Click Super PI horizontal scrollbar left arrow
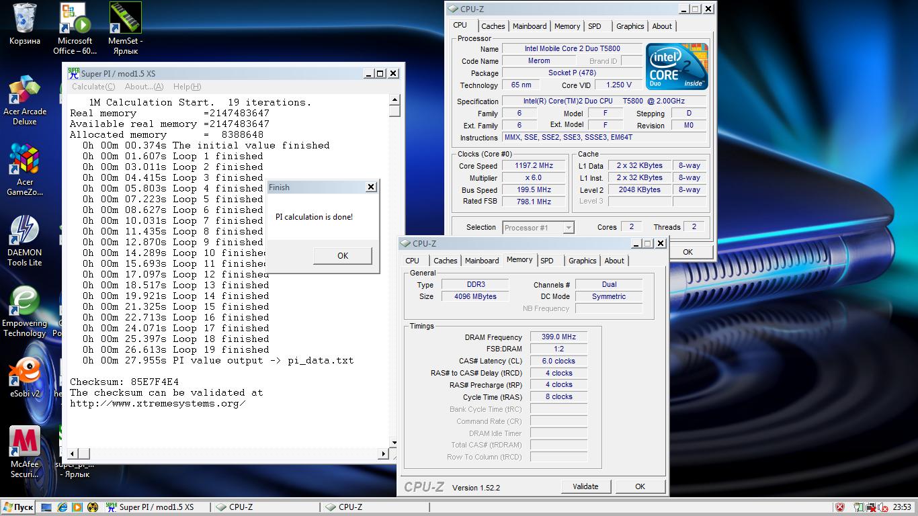918x516 pixels. click(74, 454)
